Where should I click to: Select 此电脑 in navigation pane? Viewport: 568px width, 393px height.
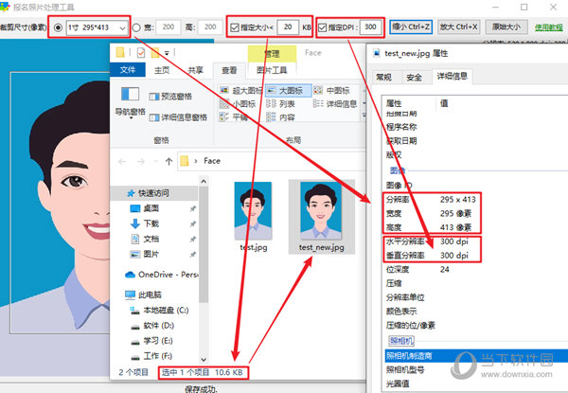pyautogui.click(x=143, y=295)
